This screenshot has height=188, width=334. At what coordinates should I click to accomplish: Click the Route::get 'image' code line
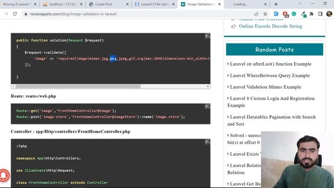coord(66,111)
